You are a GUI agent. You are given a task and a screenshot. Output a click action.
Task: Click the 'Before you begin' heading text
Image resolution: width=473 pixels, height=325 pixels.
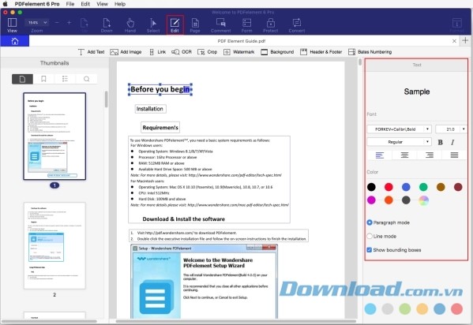[x=160, y=89]
